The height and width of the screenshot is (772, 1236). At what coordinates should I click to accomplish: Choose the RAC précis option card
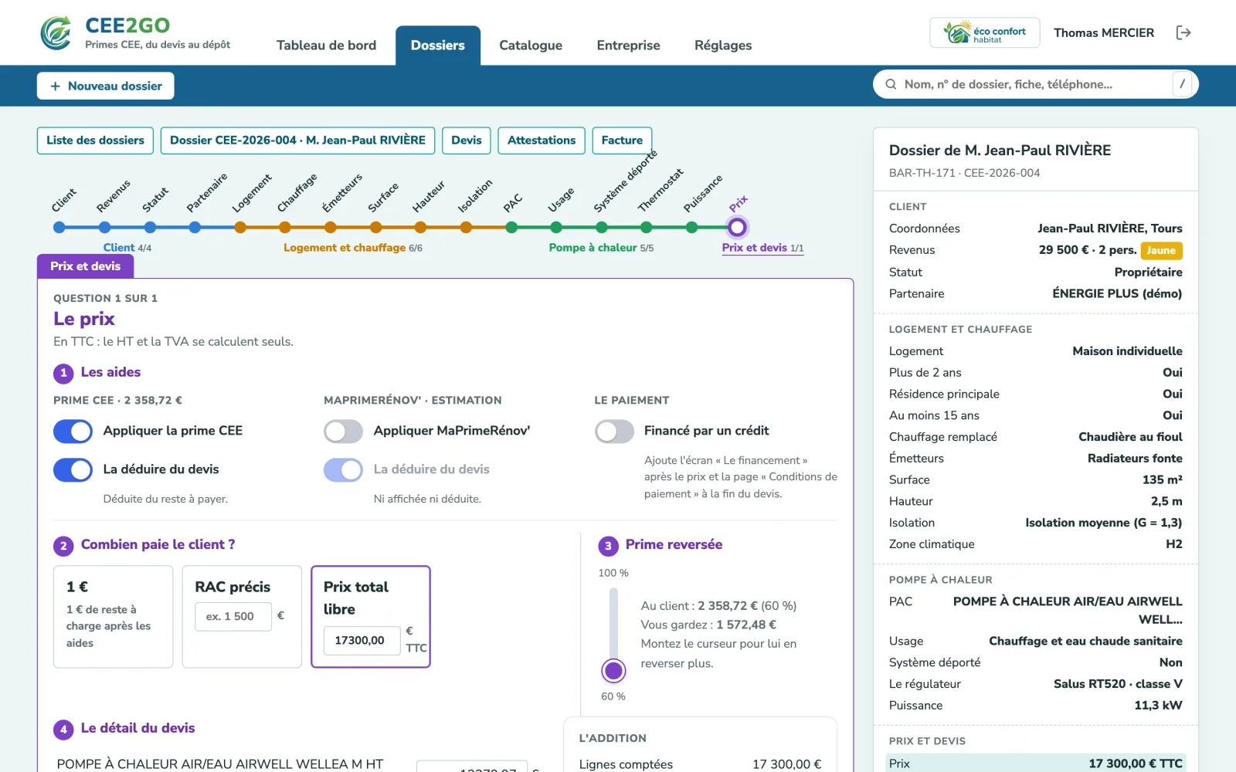242,617
